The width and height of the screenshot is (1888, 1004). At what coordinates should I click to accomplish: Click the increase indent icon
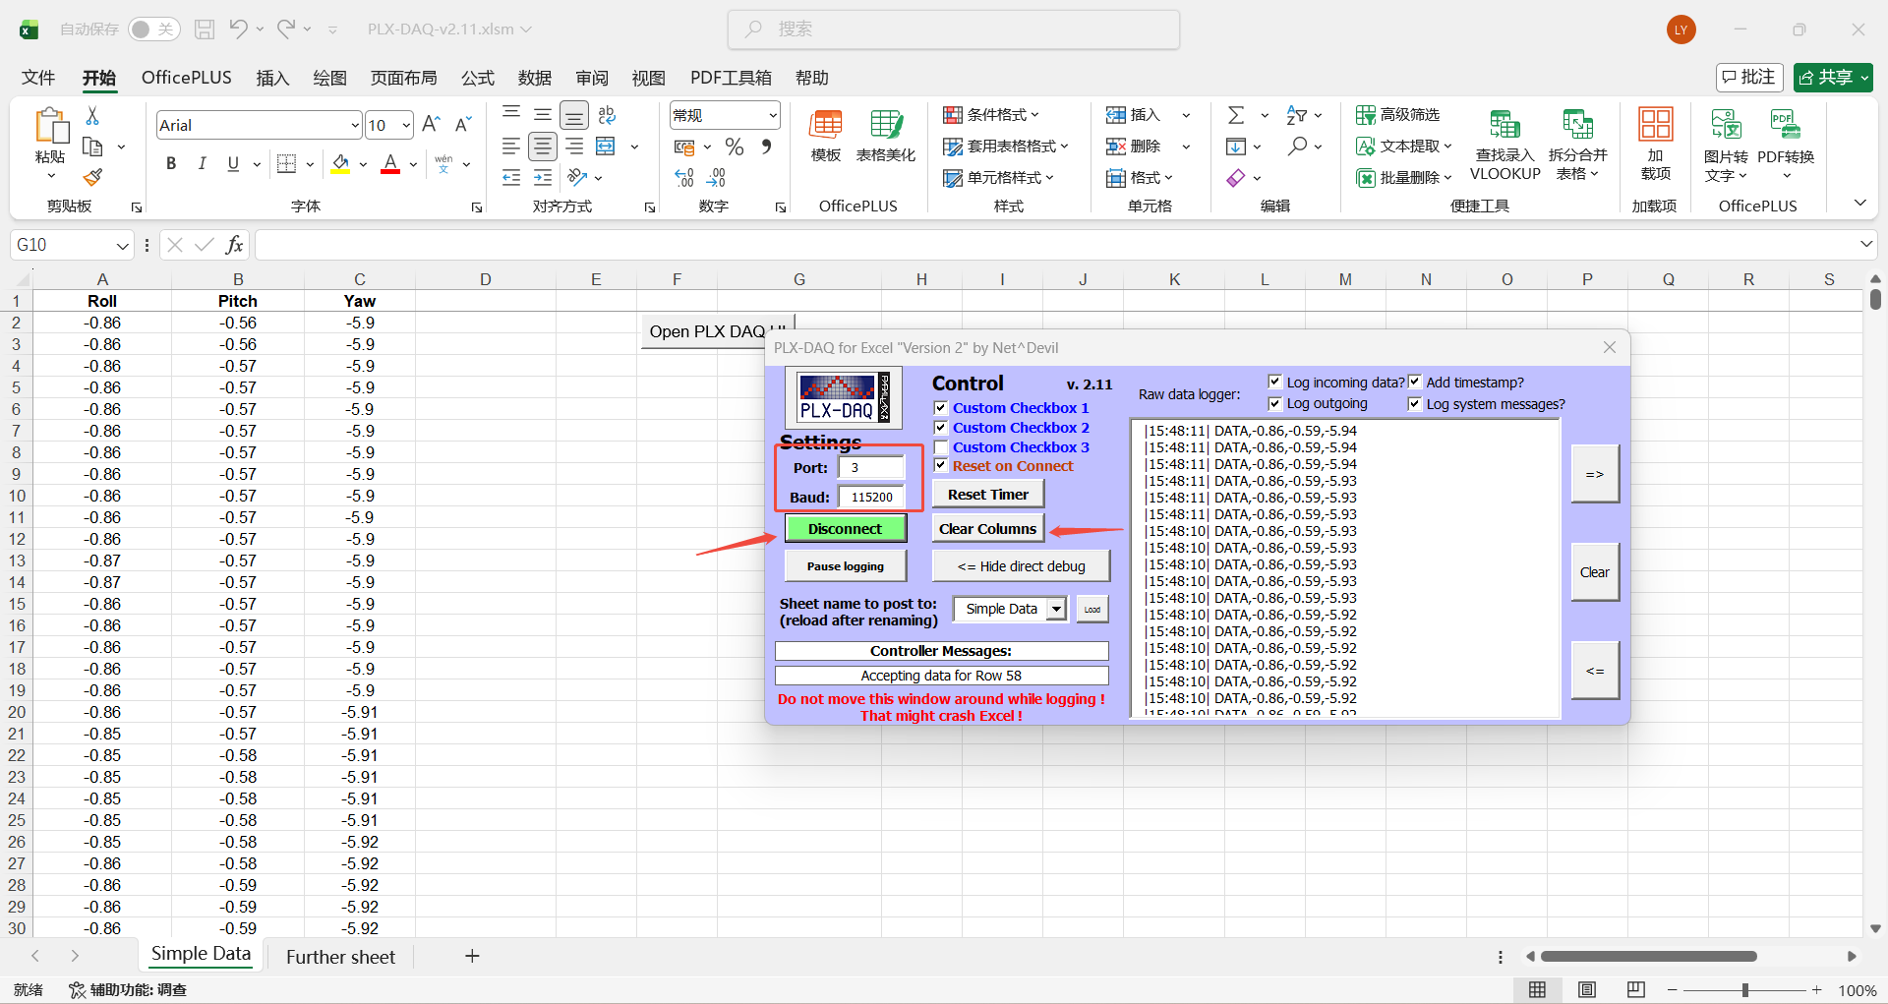pos(543,178)
